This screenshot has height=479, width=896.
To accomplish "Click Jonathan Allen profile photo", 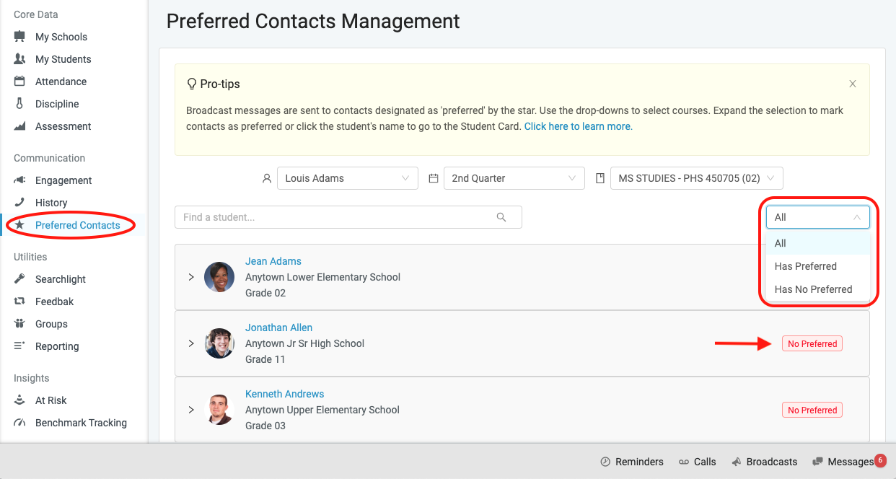I will click(219, 343).
